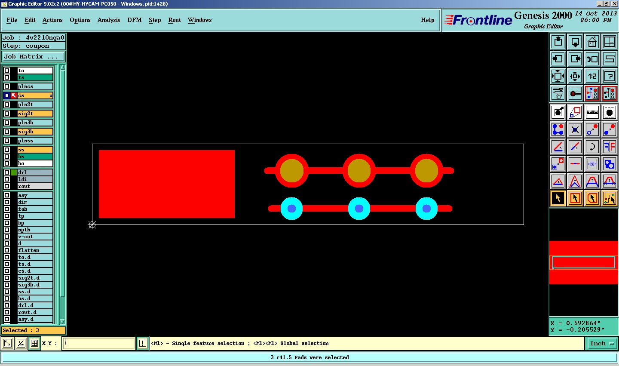Select the pln3b layer name
619x366 pixels.
click(35, 123)
